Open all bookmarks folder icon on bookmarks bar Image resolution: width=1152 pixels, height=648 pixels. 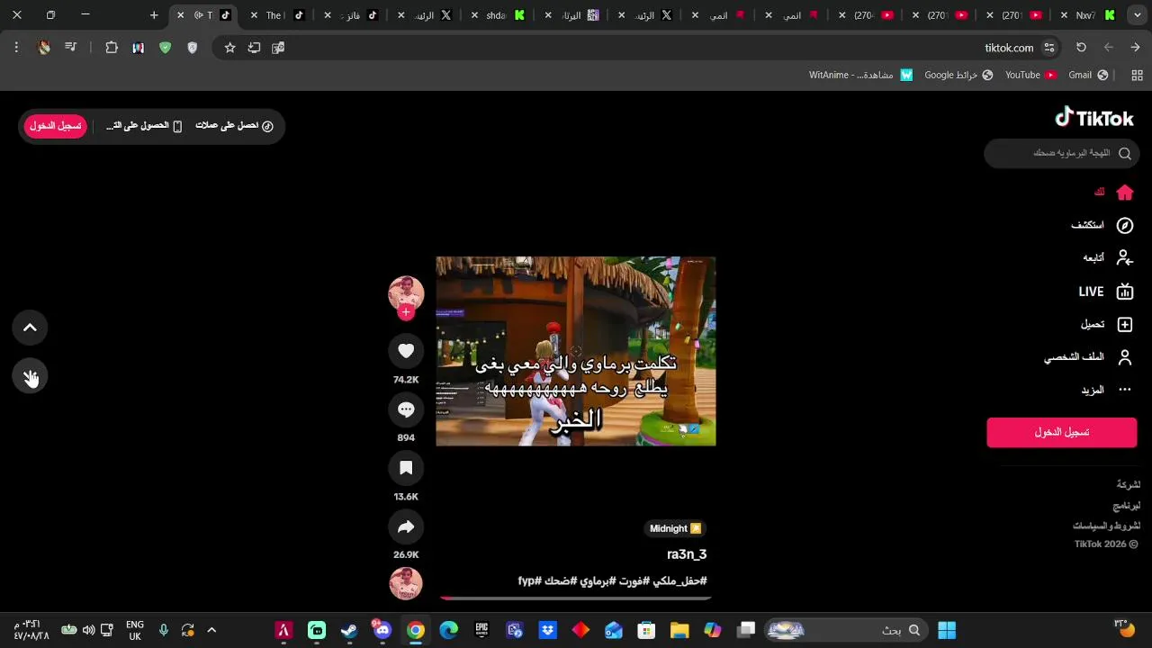[x=1138, y=75]
